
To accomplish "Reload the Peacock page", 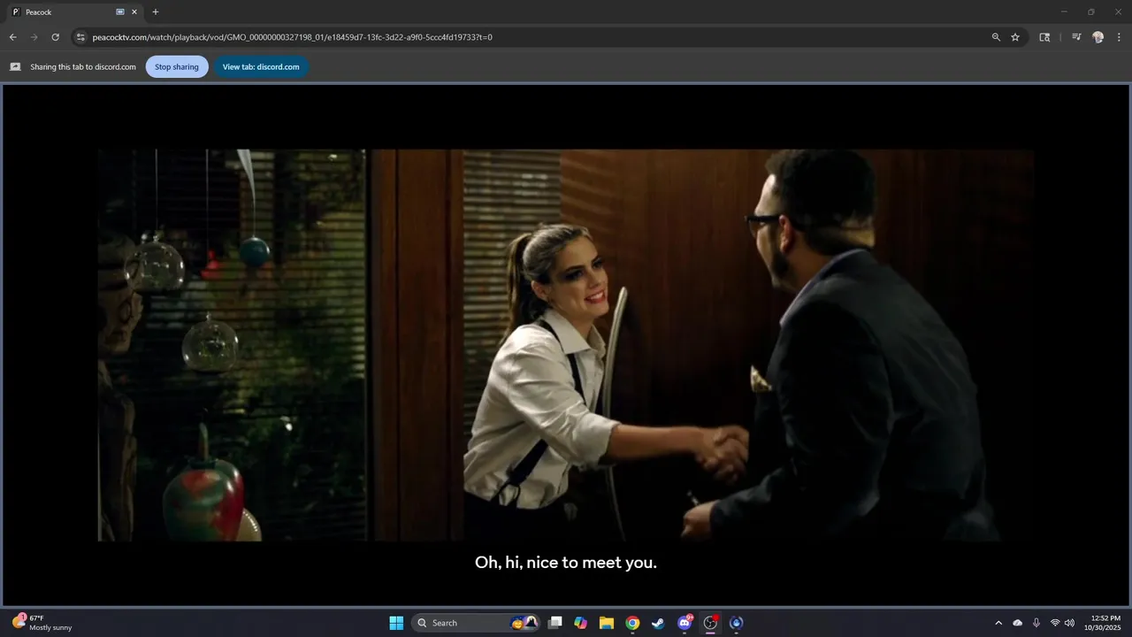I will coord(55,37).
